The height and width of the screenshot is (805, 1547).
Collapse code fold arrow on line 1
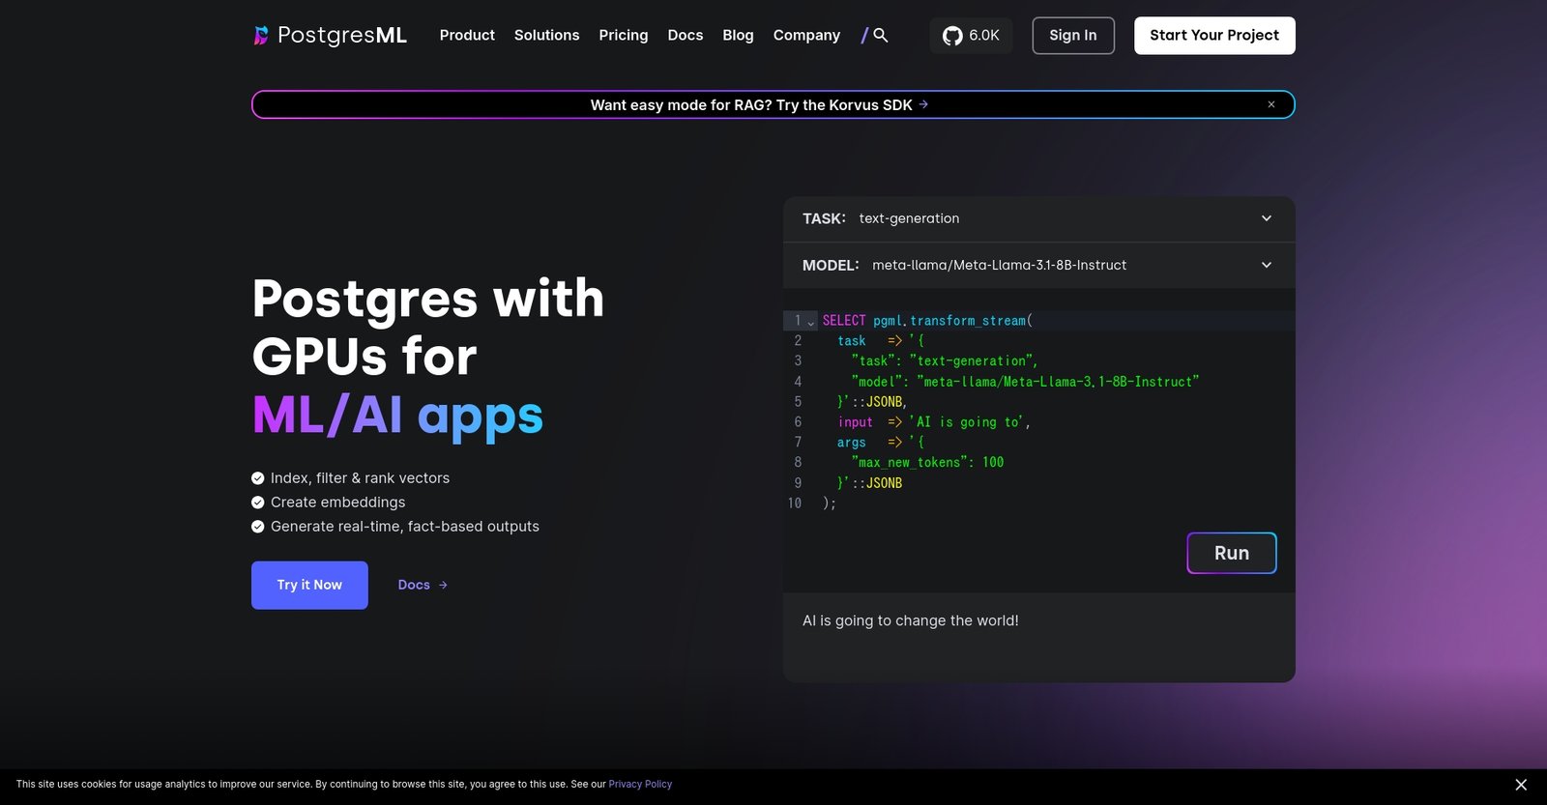click(x=811, y=322)
